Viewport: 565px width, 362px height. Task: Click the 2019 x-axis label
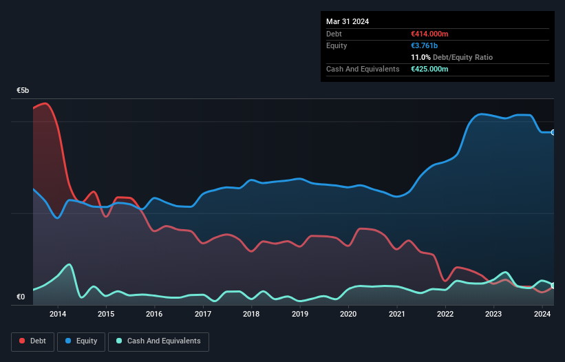[x=300, y=314]
